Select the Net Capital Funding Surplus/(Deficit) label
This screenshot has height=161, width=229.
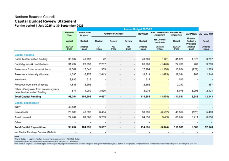point(35,132)
